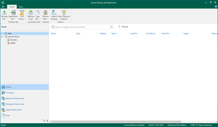
Task: Sort by the Type column
Action: [78, 34]
